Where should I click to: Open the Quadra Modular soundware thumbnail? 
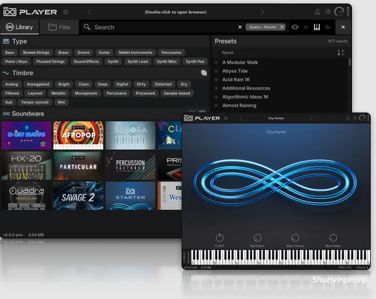26,196
